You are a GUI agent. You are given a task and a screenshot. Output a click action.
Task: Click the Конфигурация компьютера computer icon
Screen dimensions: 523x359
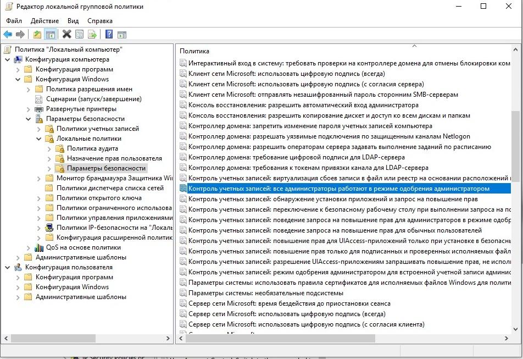click(x=18, y=59)
